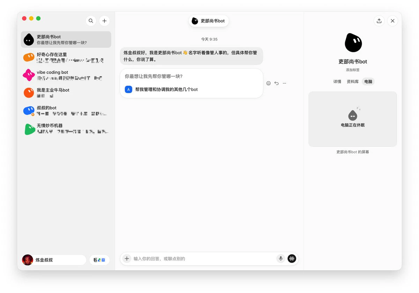The width and height of the screenshot is (419, 293).
Task: Click the share/export icon in the right panel
Action: [379, 21]
